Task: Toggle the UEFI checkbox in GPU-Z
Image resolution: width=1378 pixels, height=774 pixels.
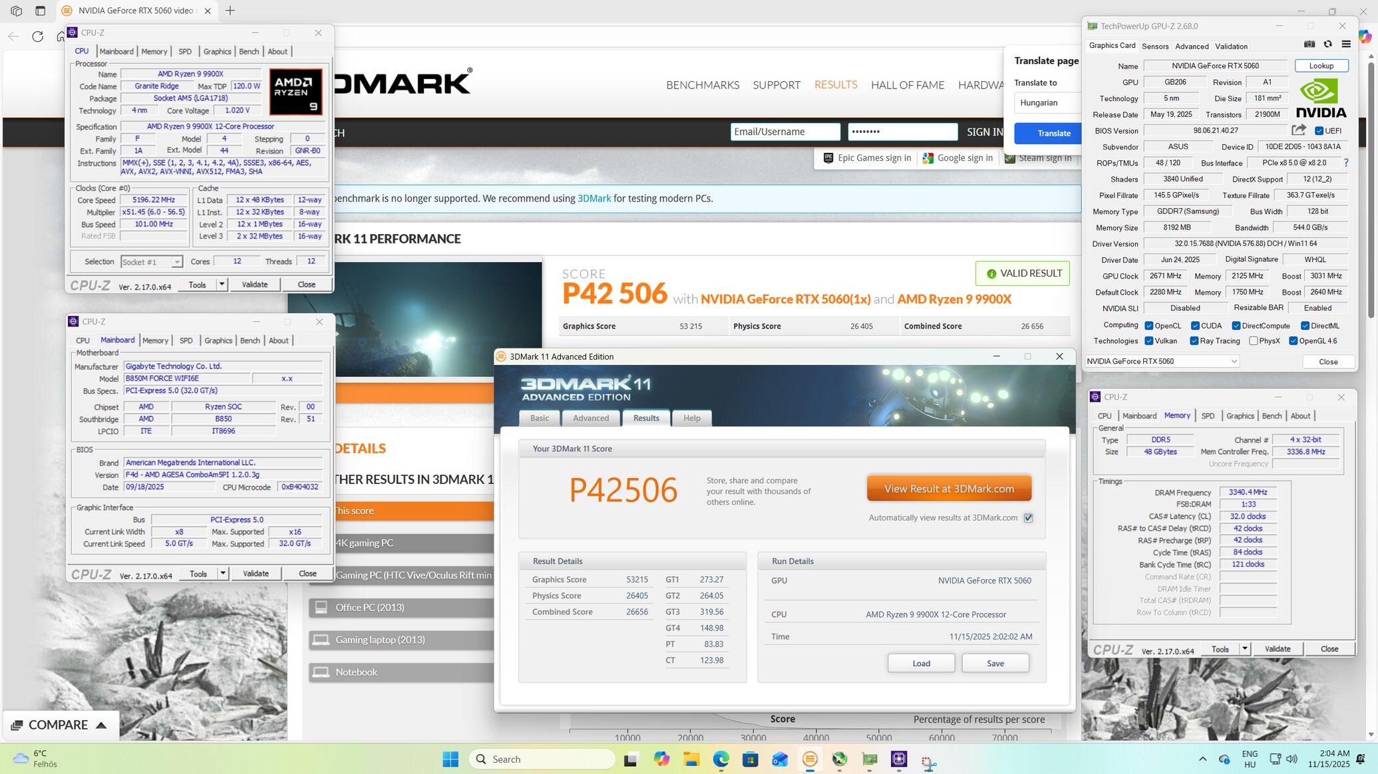Action: pos(1319,131)
